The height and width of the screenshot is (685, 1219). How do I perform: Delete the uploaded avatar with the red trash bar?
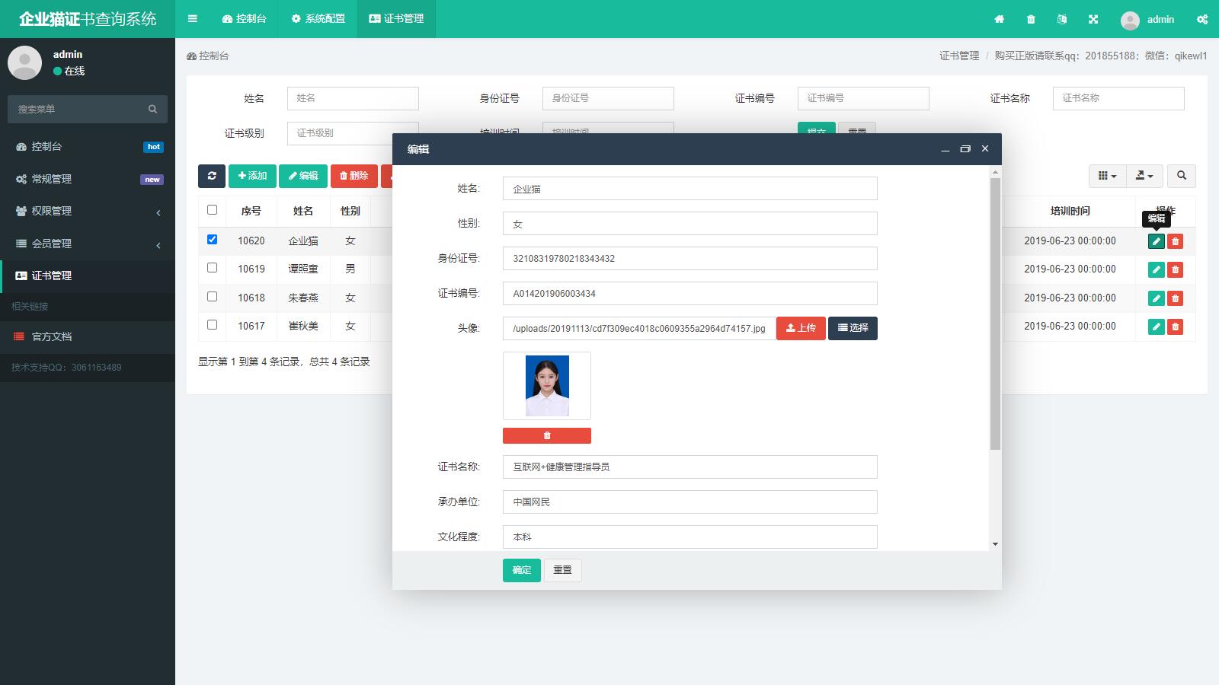[546, 435]
